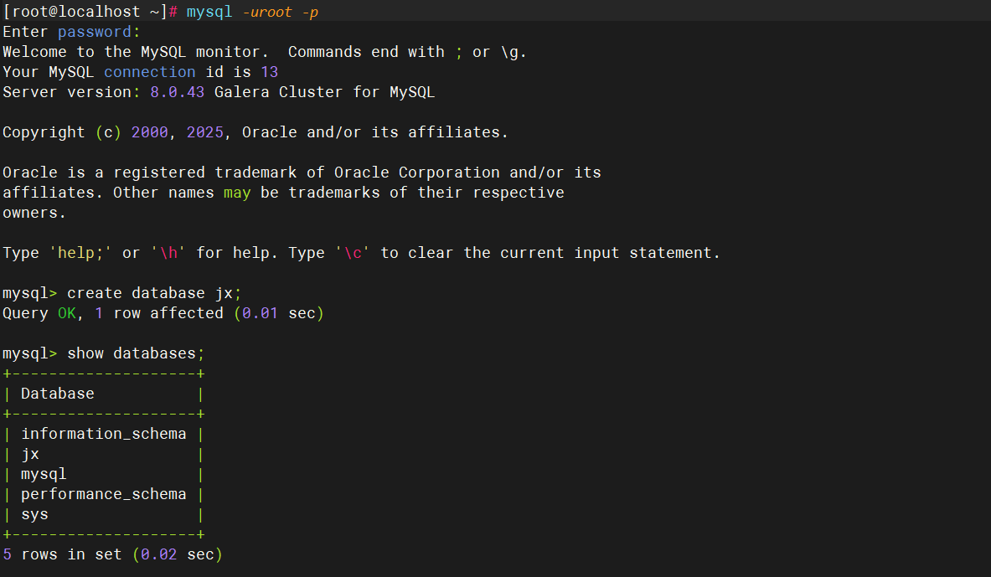Click the '\h' quoted help shortcut
991x577 pixels.
[168, 253]
